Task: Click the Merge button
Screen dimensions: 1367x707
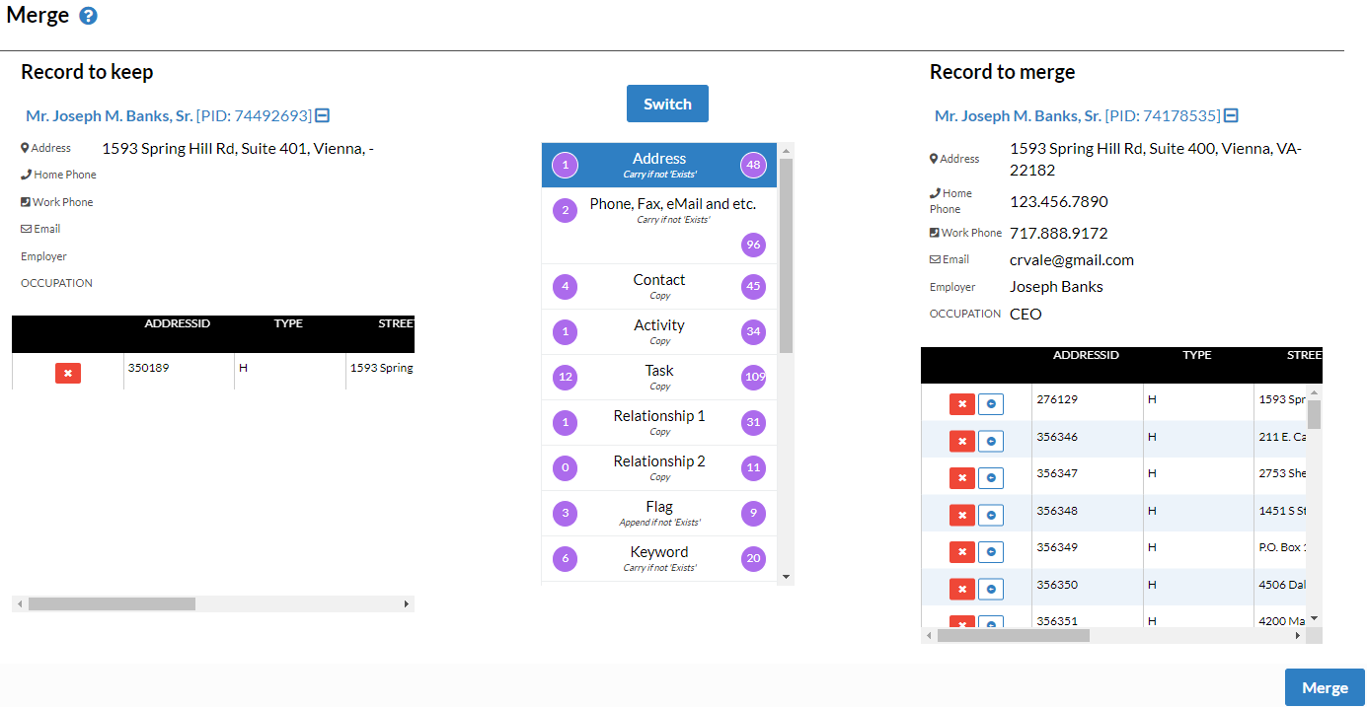Action: pyautogui.click(x=1324, y=687)
